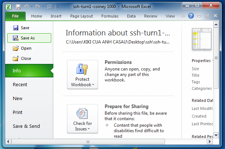Open the Undo history dropdown arrow

(x=32, y=7)
